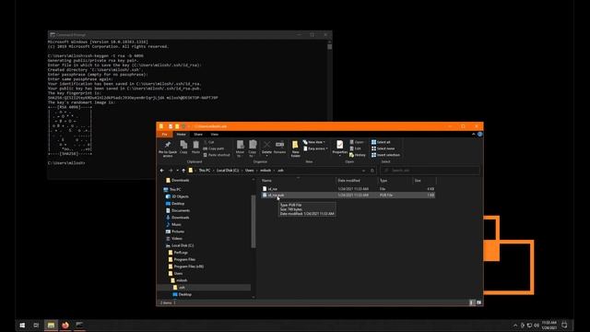Select Videos in the navigation pane
This screenshot has width=590, height=332.
pyautogui.click(x=174, y=238)
